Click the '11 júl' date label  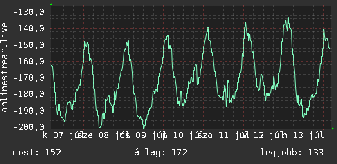point(231,135)
